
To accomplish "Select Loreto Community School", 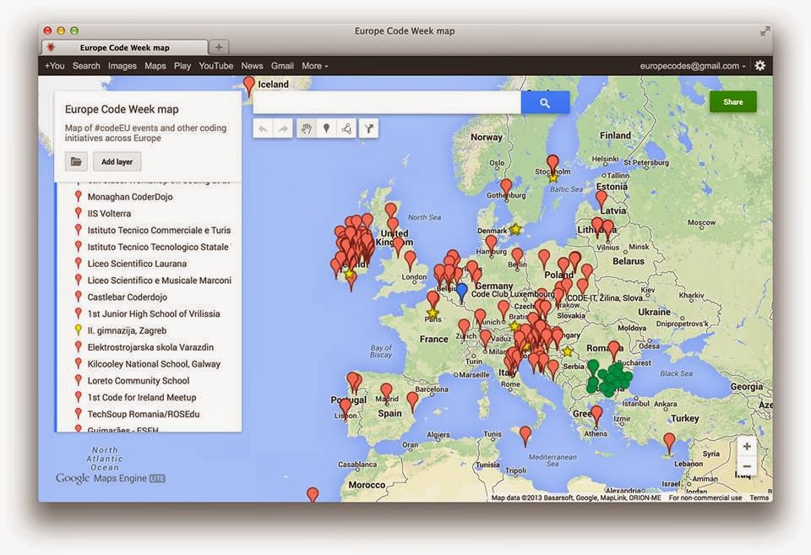I will click(x=138, y=380).
